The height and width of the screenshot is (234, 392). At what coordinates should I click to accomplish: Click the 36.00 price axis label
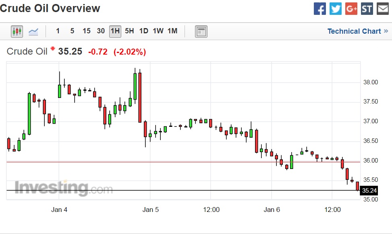pyautogui.click(x=371, y=161)
